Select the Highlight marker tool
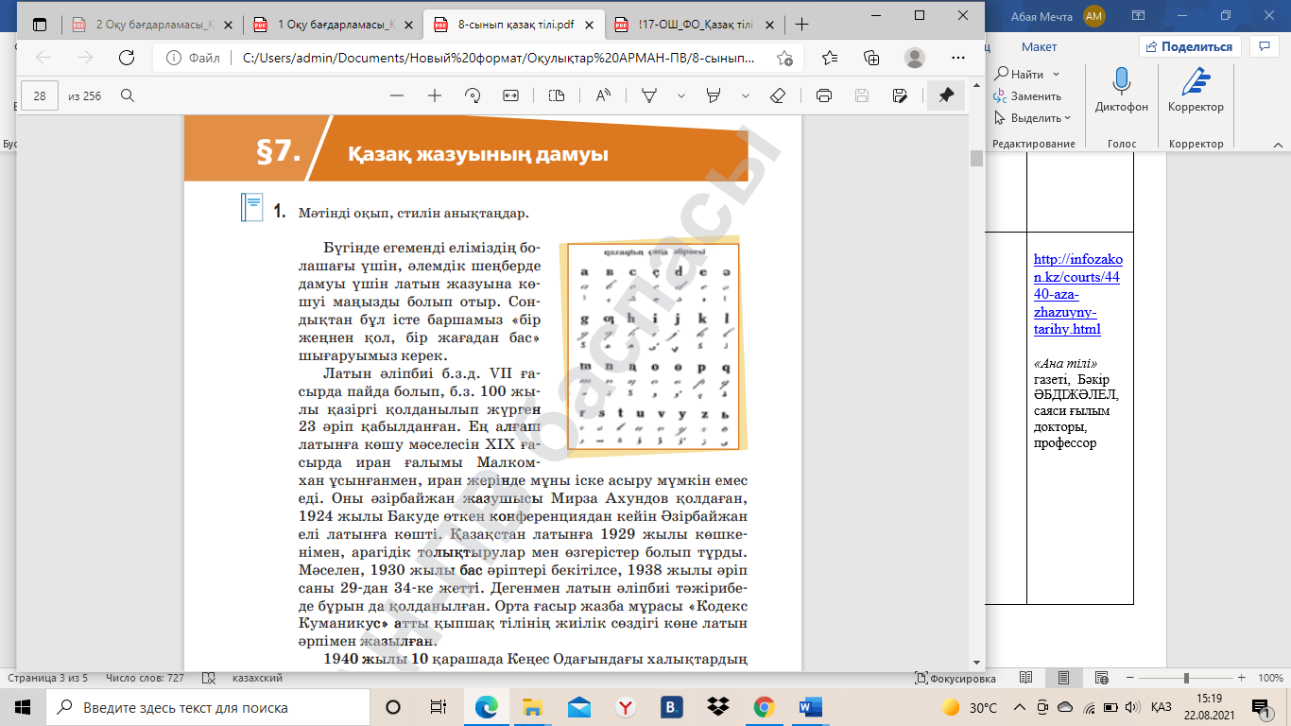Image resolution: width=1291 pixels, height=726 pixels. [714, 95]
